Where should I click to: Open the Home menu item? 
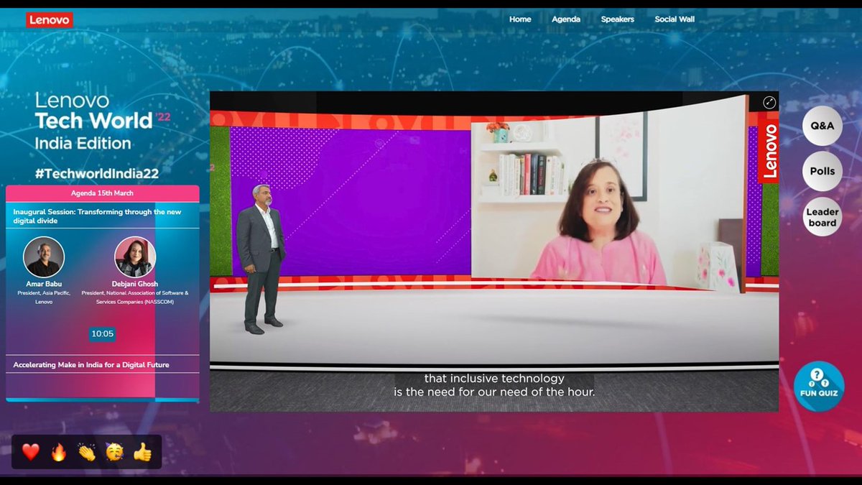pyautogui.click(x=520, y=19)
